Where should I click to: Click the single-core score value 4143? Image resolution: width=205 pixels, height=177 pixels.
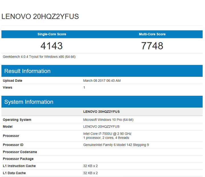[x=52, y=46]
